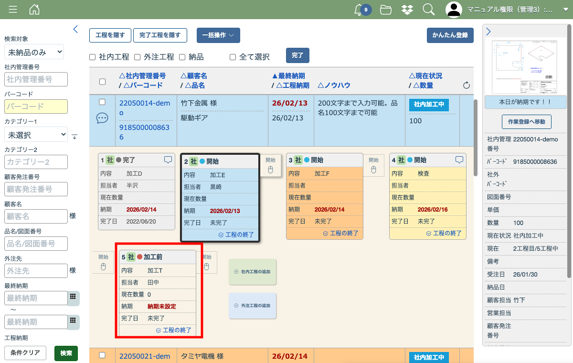Viewport: 573px width, 363px height.
Task: Expand the カテゴリー1 未選択 dropdown
Action: (36, 135)
